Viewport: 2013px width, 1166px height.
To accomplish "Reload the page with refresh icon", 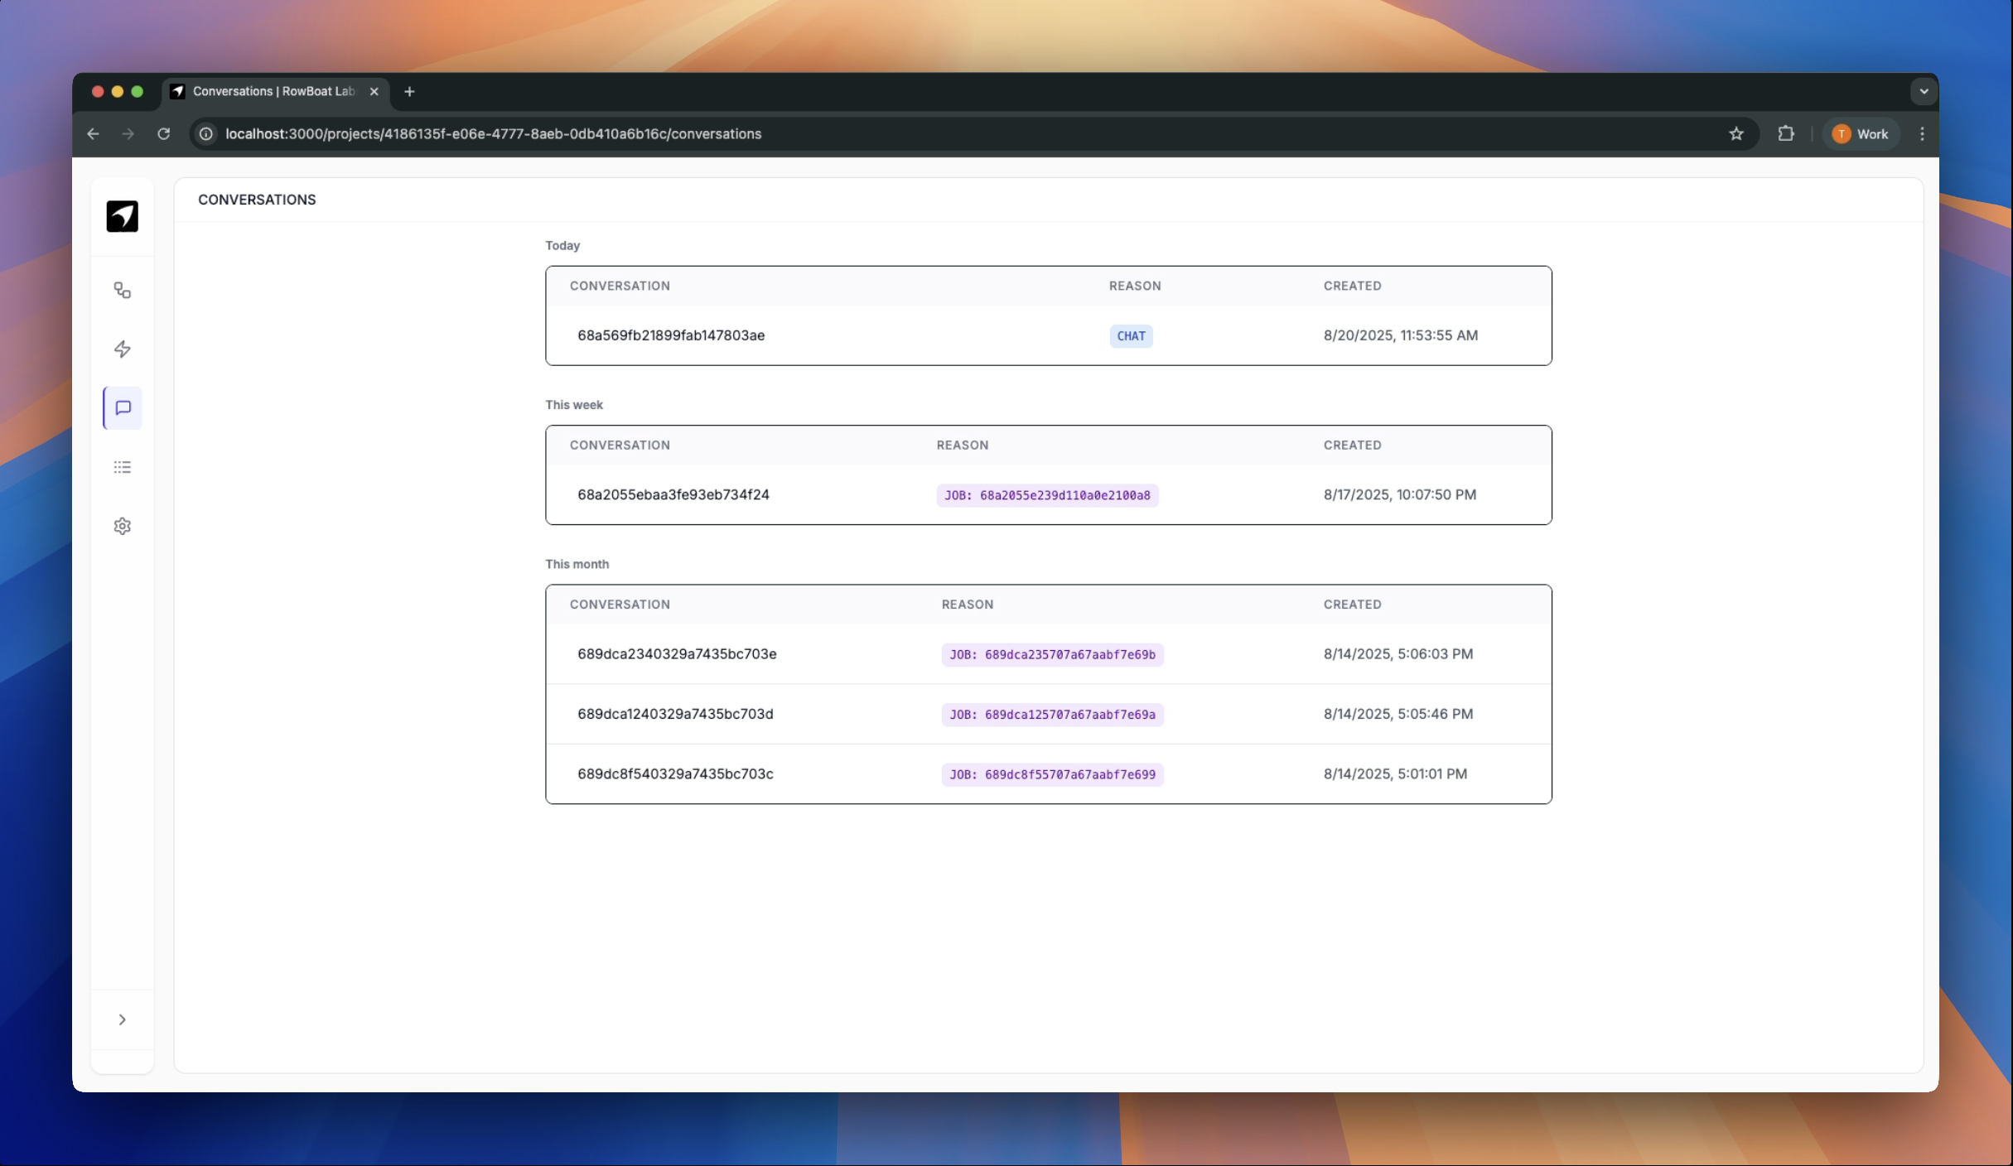I will pyautogui.click(x=164, y=133).
